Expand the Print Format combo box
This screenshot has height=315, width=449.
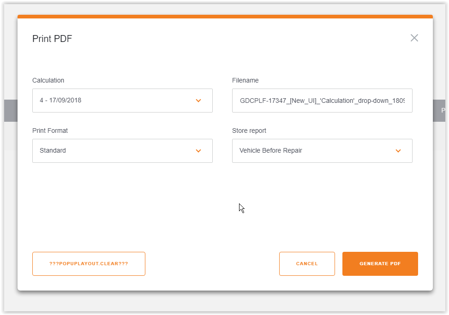pyautogui.click(x=122, y=151)
